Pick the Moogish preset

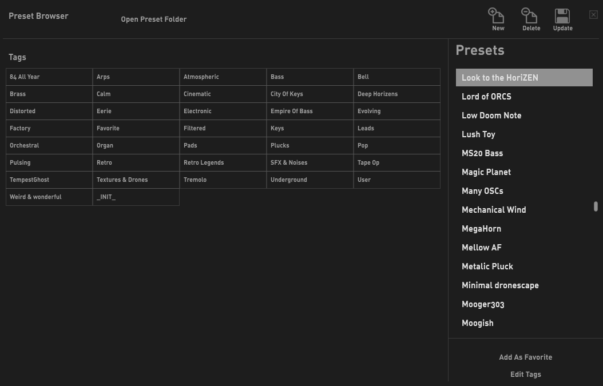478,323
